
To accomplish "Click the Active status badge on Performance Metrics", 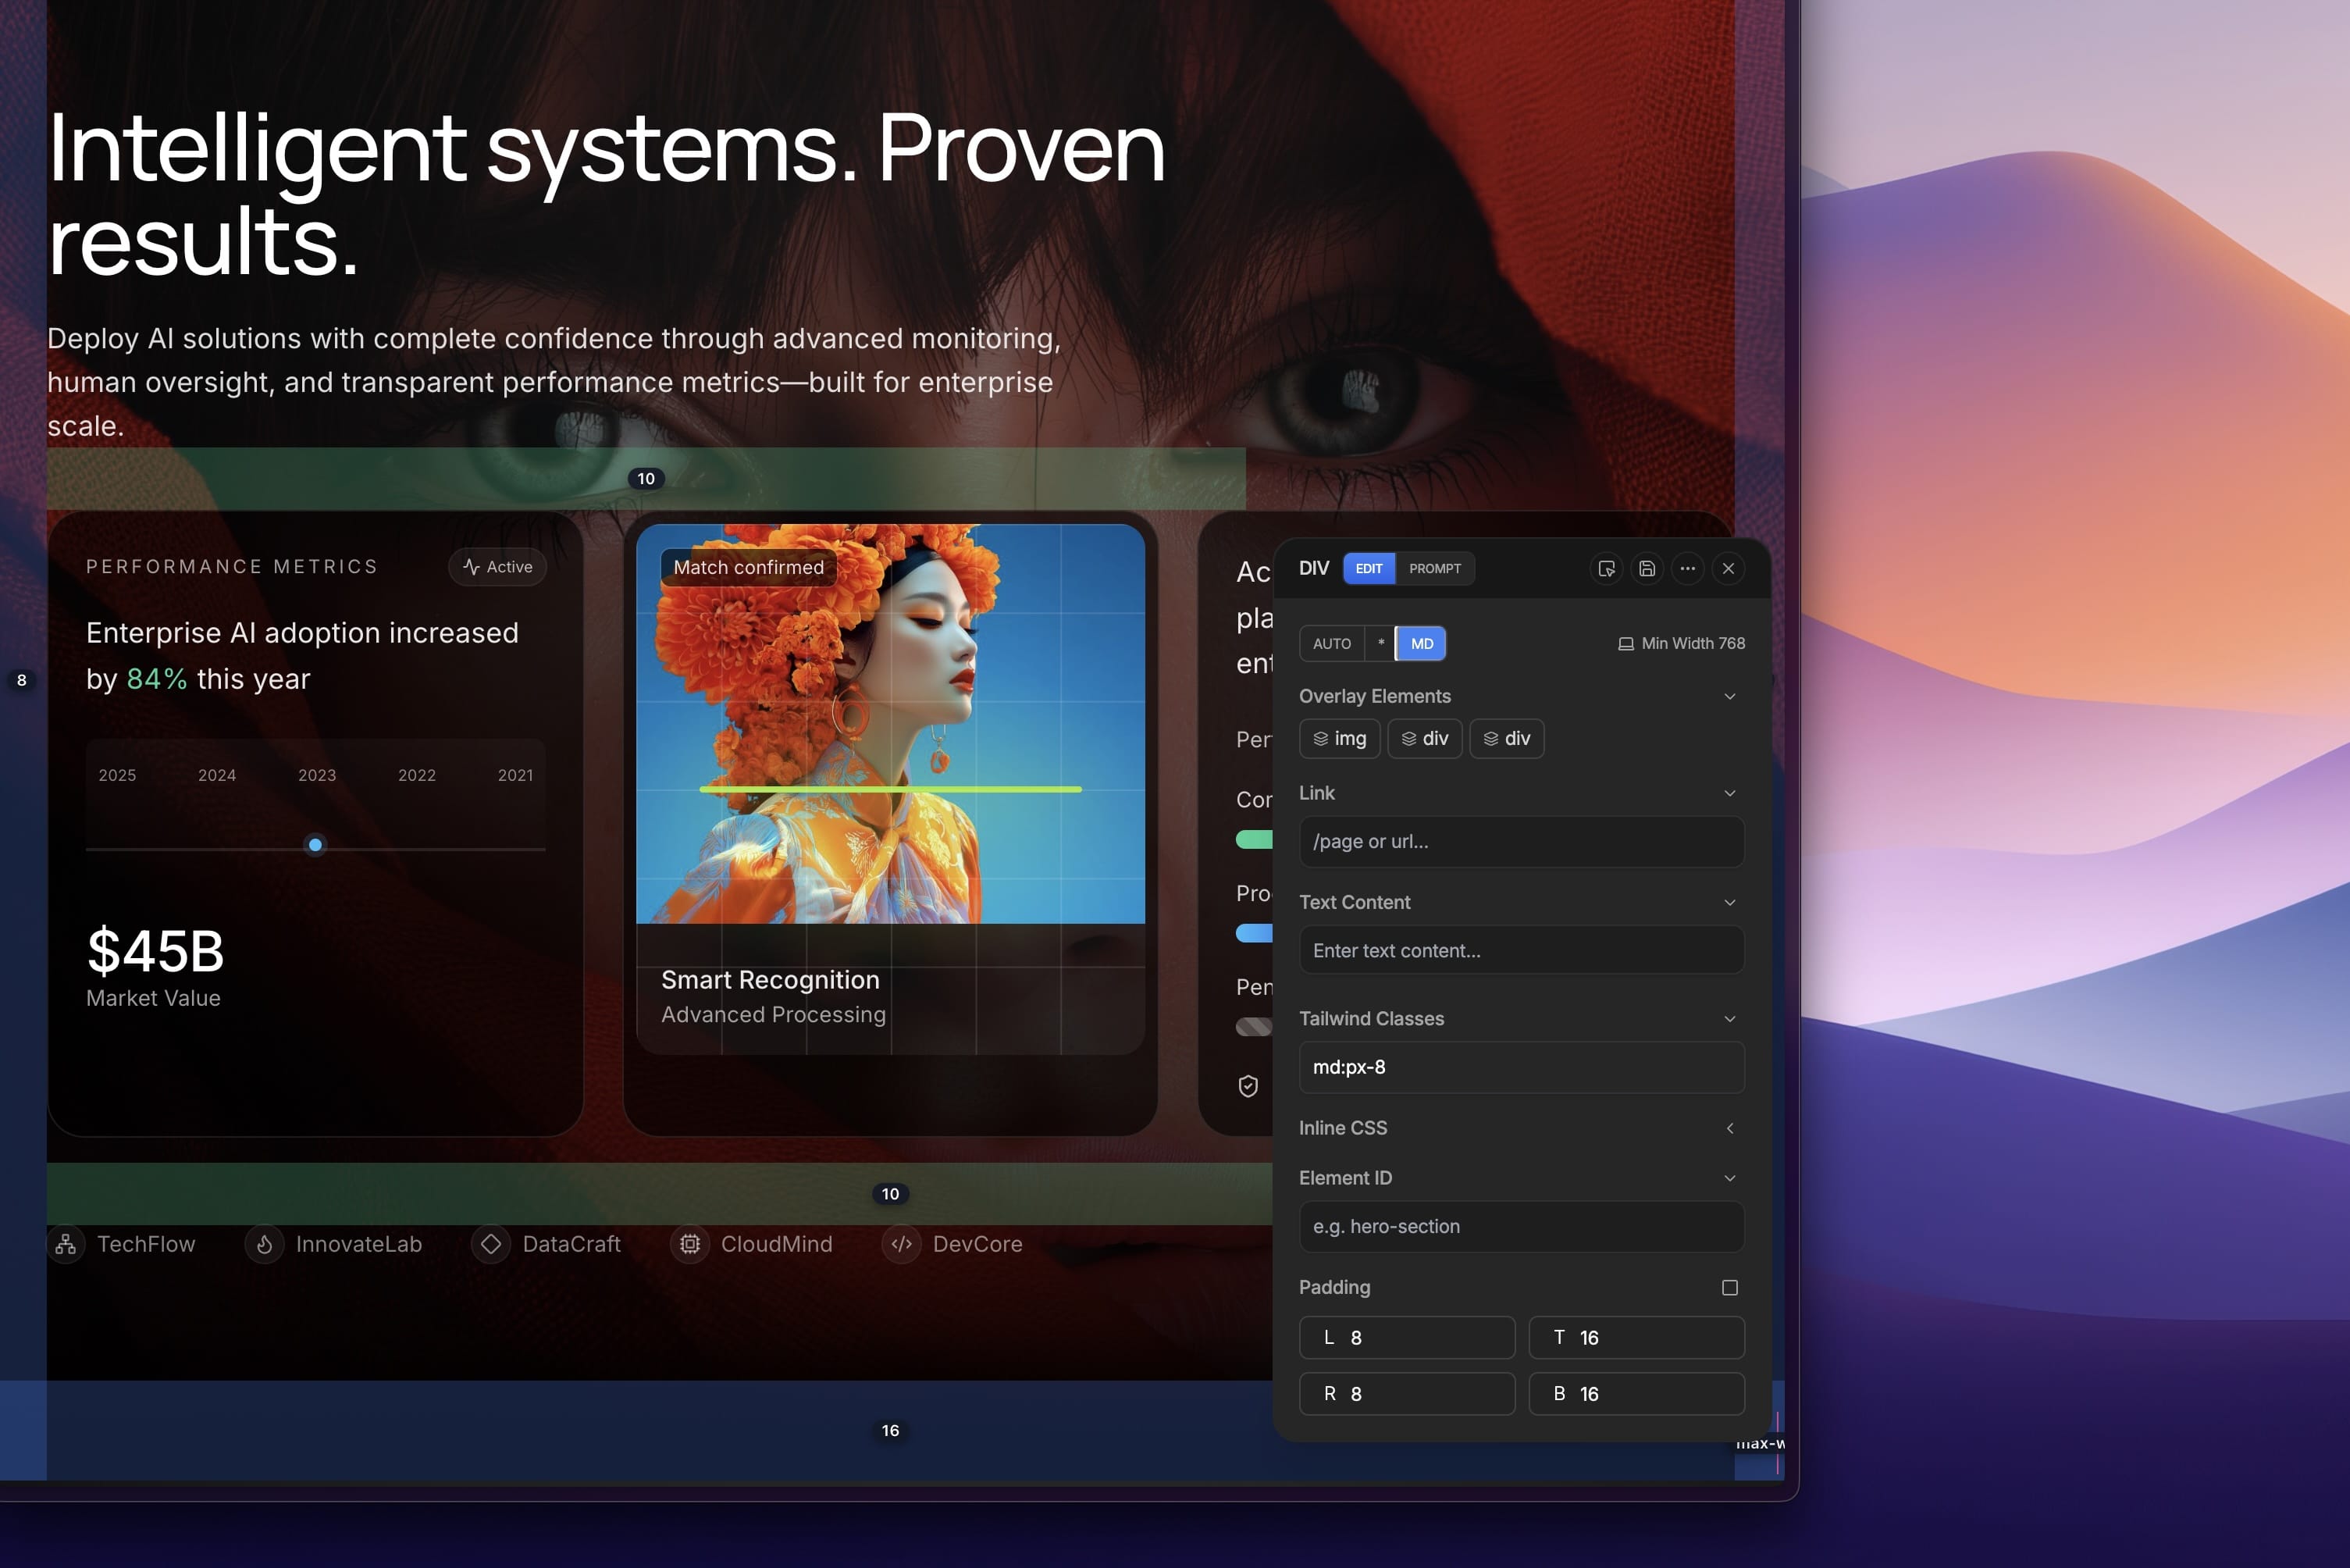I will pos(498,566).
